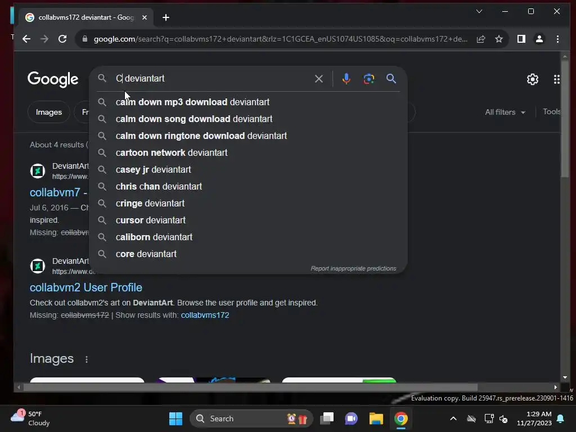Go back to the previous page

point(26,39)
